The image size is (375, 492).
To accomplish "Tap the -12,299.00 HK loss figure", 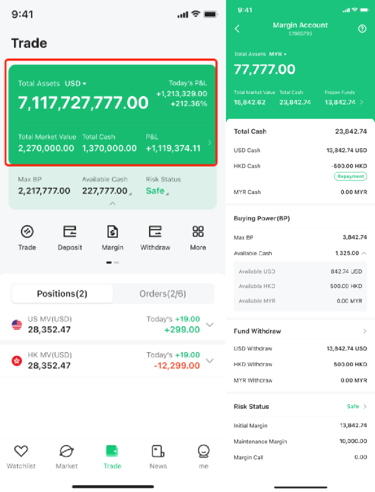I will 176,365.
